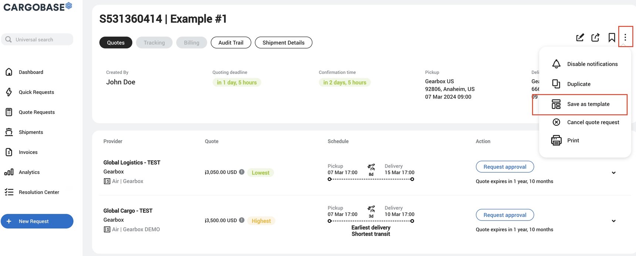Click the edit pencil icon
This screenshot has height=256, width=636.
pyautogui.click(x=580, y=37)
